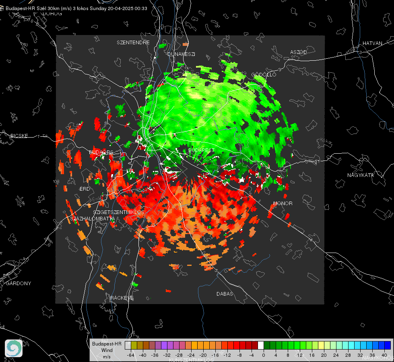Click the Budapest-HR legend title
Image resolution: width=394 pixels, height=362 pixels.
click(107, 344)
